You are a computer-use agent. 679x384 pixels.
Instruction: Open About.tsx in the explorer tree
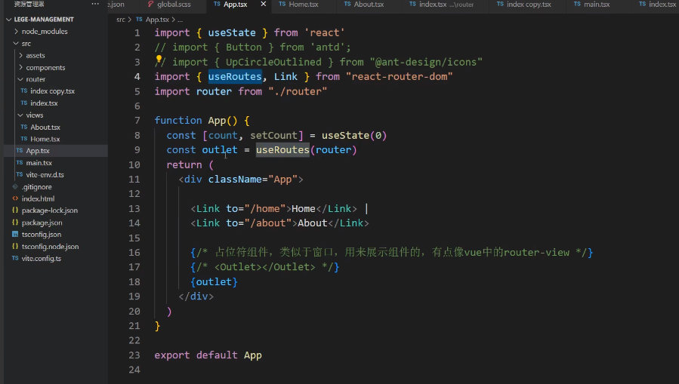[45, 127]
